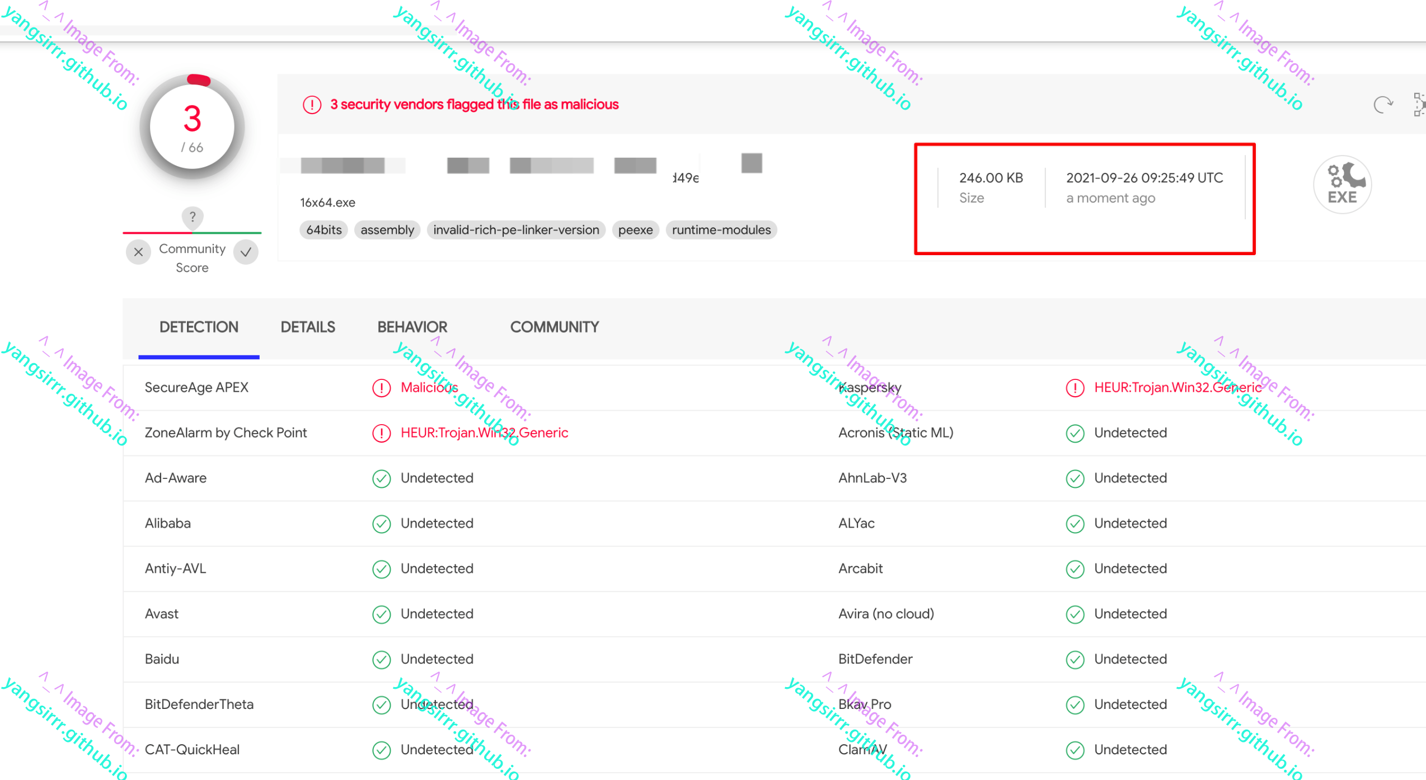The width and height of the screenshot is (1426, 780).
Task: Click the reanalyze refresh icon
Action: click(x=1383, y=105)
